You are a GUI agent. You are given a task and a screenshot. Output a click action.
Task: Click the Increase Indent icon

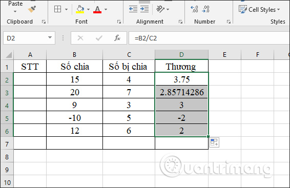(x=144, y=9)
